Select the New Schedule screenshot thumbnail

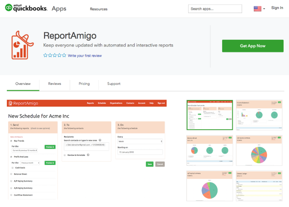(210, 115)
